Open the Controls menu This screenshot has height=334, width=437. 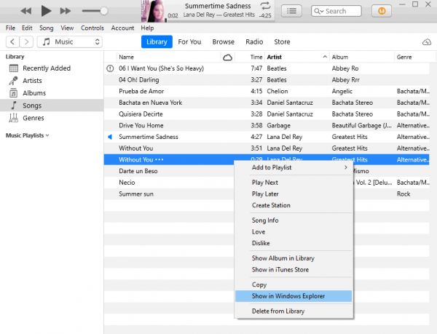92,28
